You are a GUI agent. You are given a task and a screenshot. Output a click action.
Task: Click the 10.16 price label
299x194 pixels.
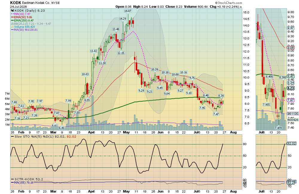click(184, 72)
